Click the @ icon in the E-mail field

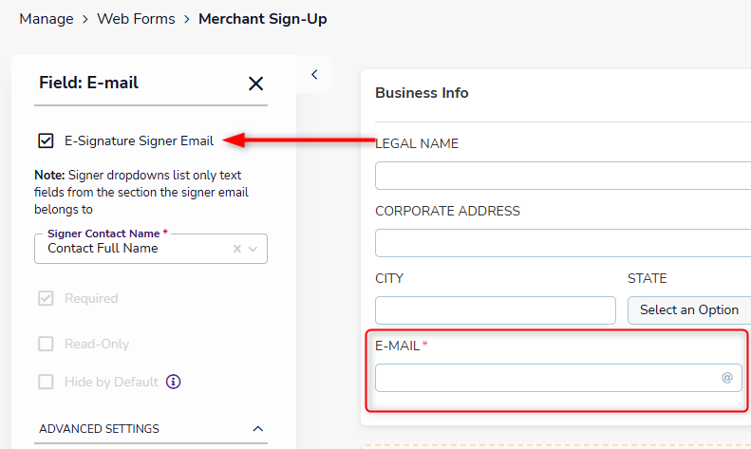point(727,378)
